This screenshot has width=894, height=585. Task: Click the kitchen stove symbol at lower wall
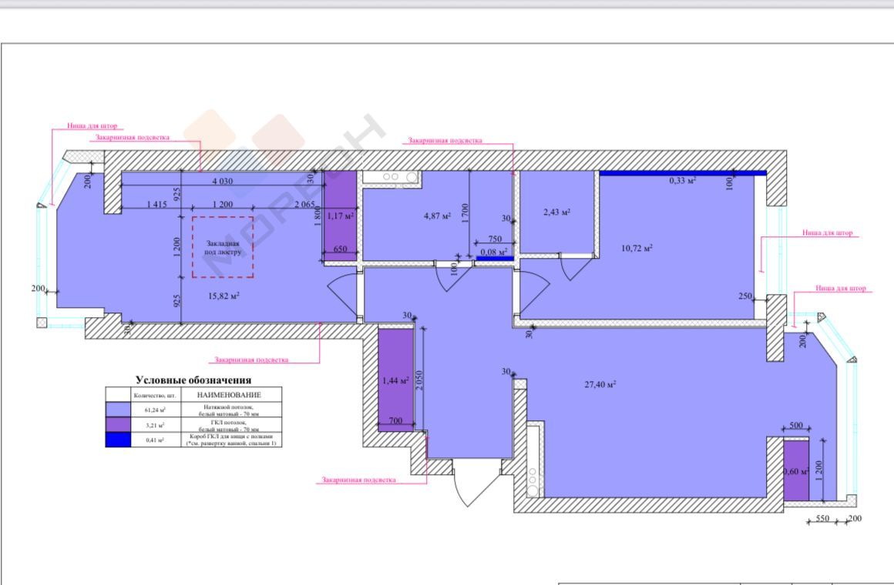[x=532, y=480]
